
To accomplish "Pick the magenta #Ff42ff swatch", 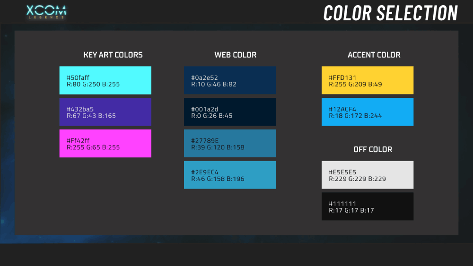I will click(x=105, y=143).
